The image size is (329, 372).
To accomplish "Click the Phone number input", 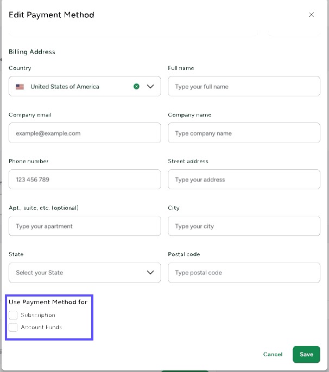I will pos(85,179).
